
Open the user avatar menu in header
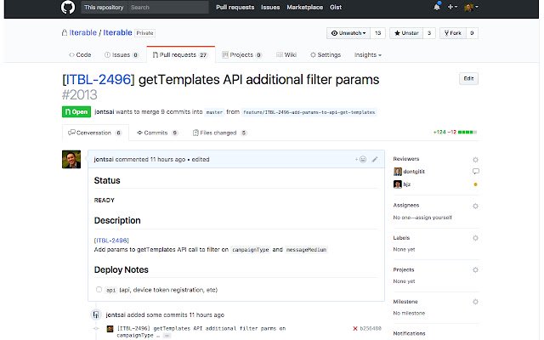471,7
